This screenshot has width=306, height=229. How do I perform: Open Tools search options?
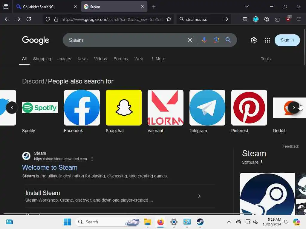[266, 59]
